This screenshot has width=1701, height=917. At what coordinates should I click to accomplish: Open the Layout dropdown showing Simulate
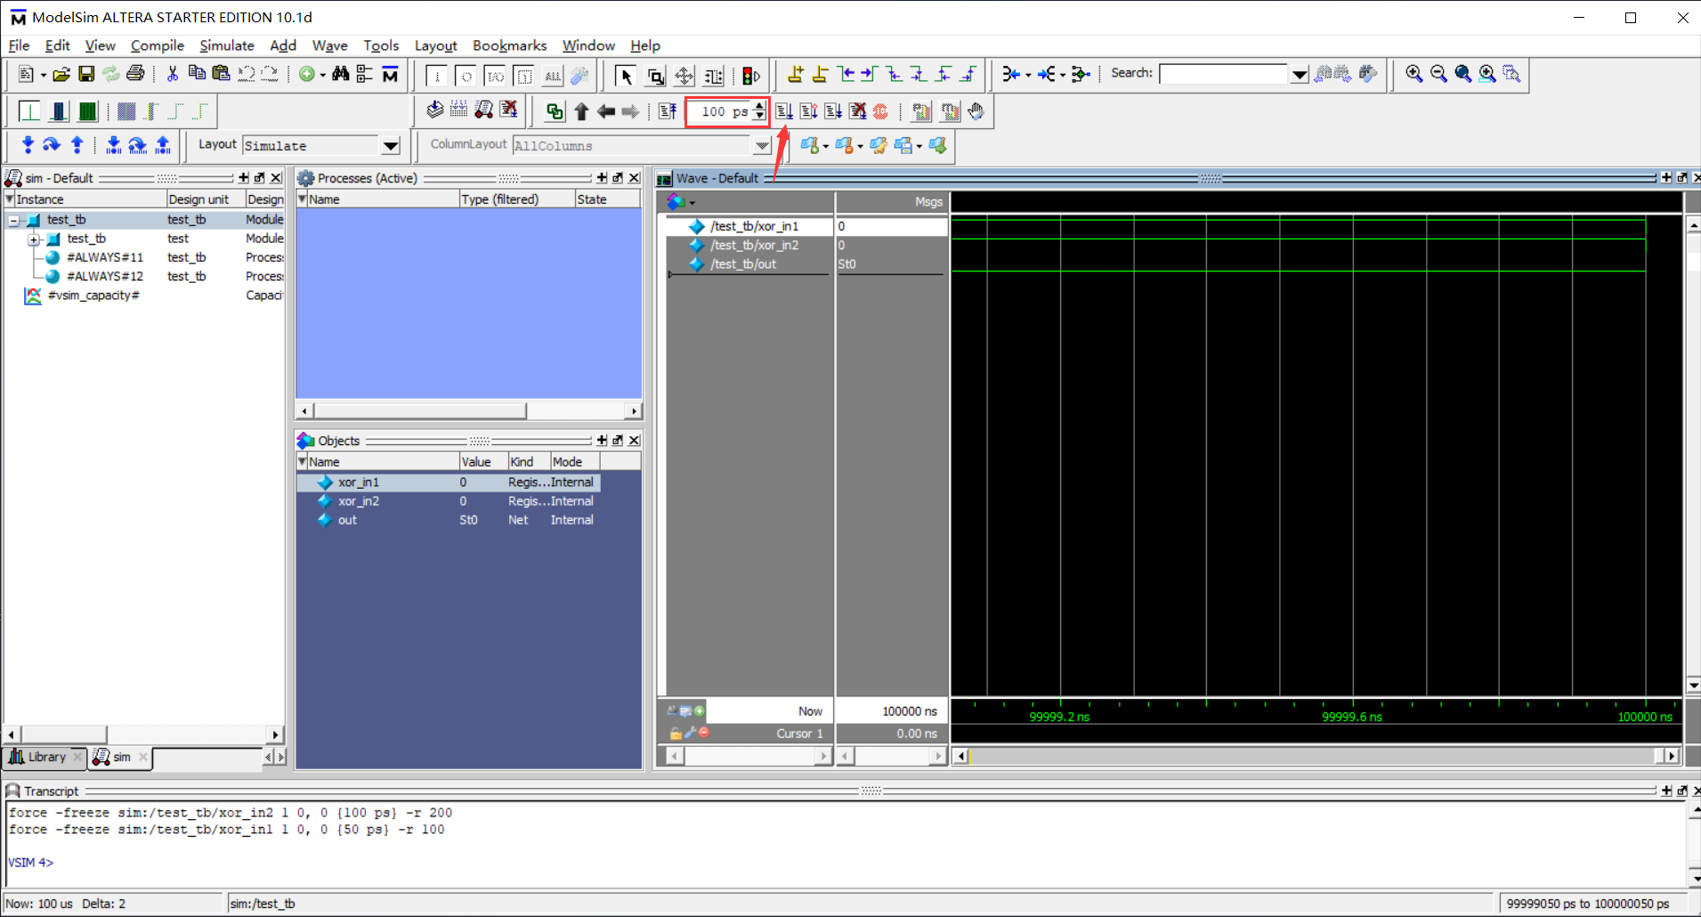[390, 145]
